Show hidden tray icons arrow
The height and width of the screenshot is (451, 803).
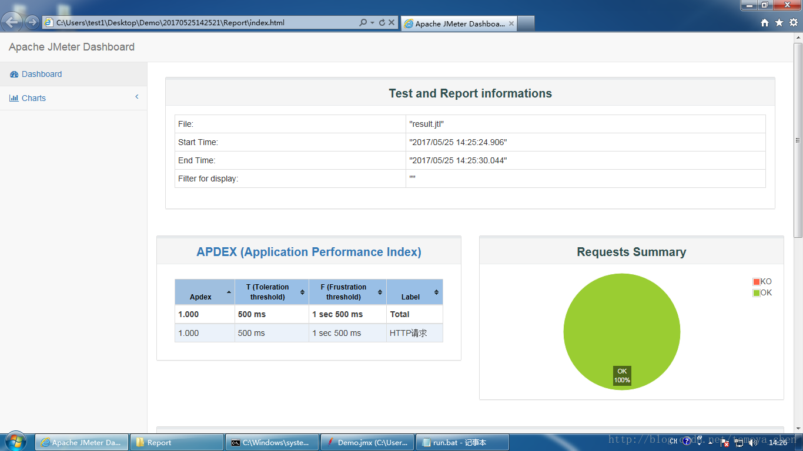pos(710,443)
